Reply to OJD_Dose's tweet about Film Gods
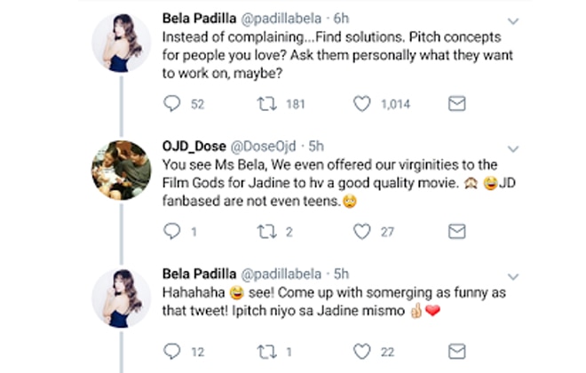Screen dimensions: 586x373 point(172,232)
